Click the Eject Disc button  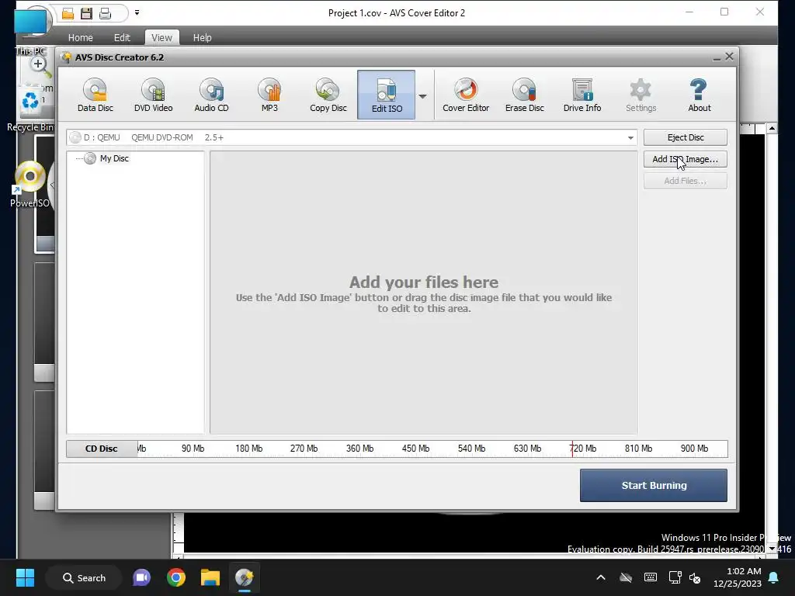[x=686, y=137]
